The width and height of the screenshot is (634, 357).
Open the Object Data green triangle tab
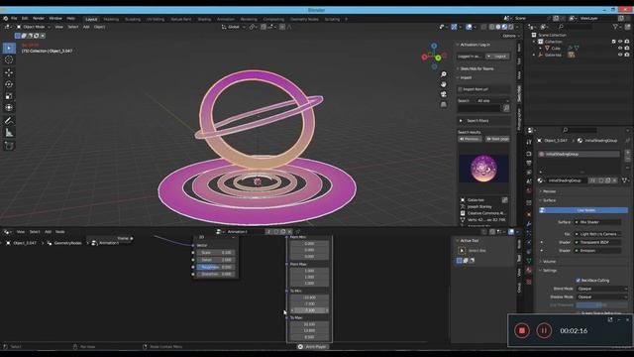(x=529, y=261)
